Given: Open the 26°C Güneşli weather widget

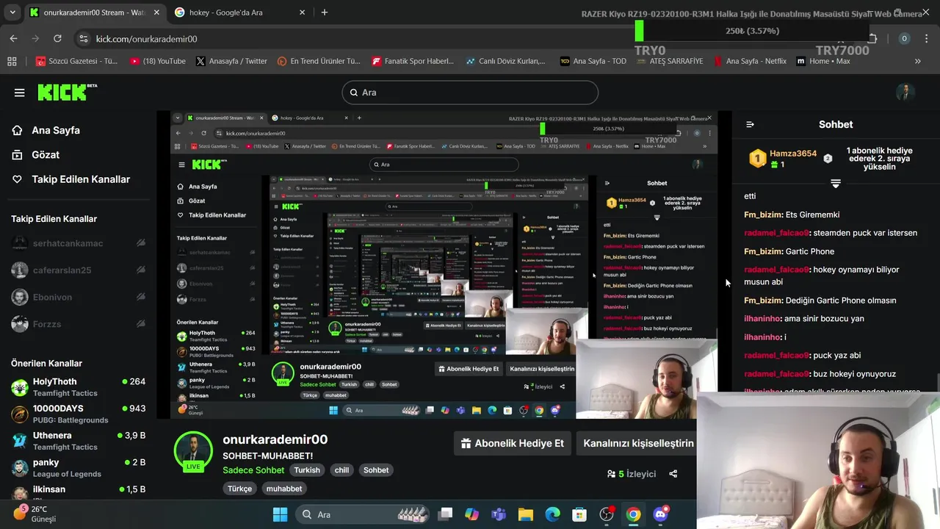Looking at the screenshot, I should [35, 514].
